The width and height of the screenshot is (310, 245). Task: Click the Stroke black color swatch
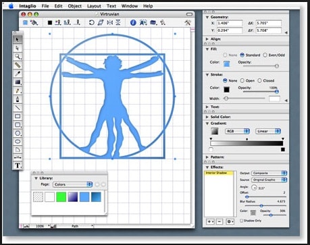[x=226, y=90]
